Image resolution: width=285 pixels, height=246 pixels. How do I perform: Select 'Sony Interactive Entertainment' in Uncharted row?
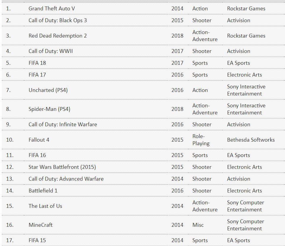pos(246,90)
